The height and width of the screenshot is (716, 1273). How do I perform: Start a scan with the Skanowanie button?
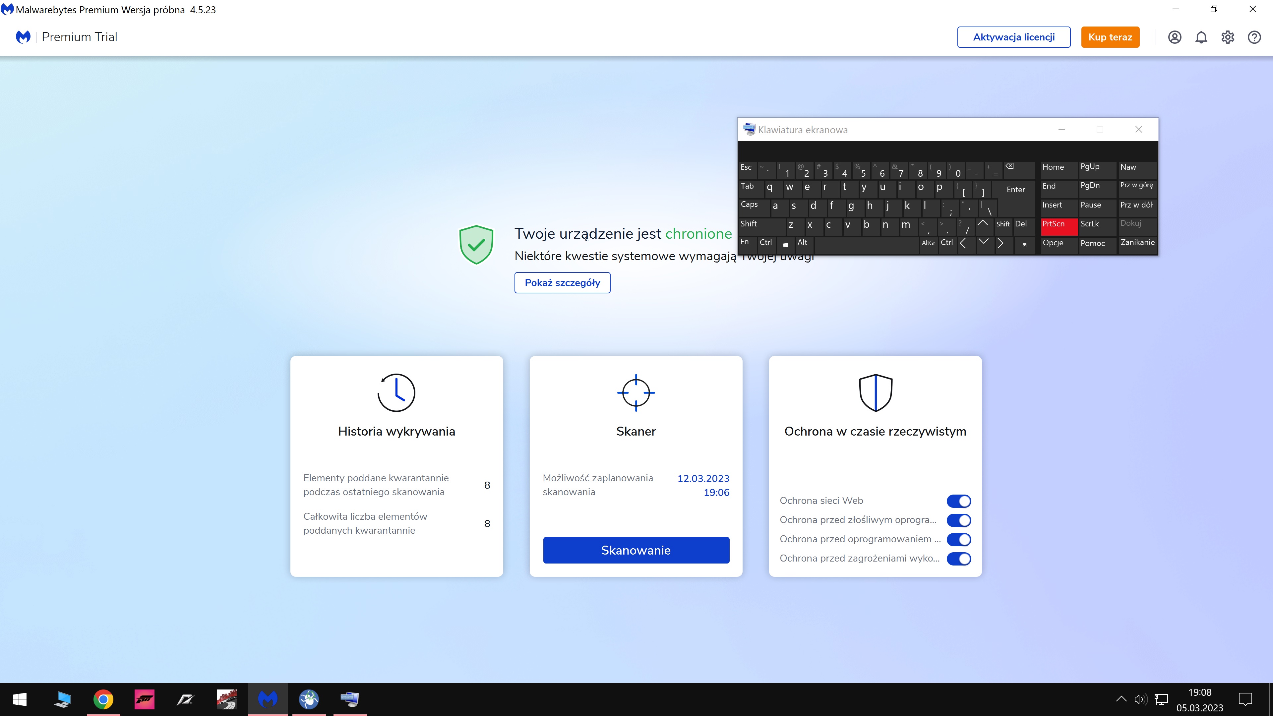point(636,550)
